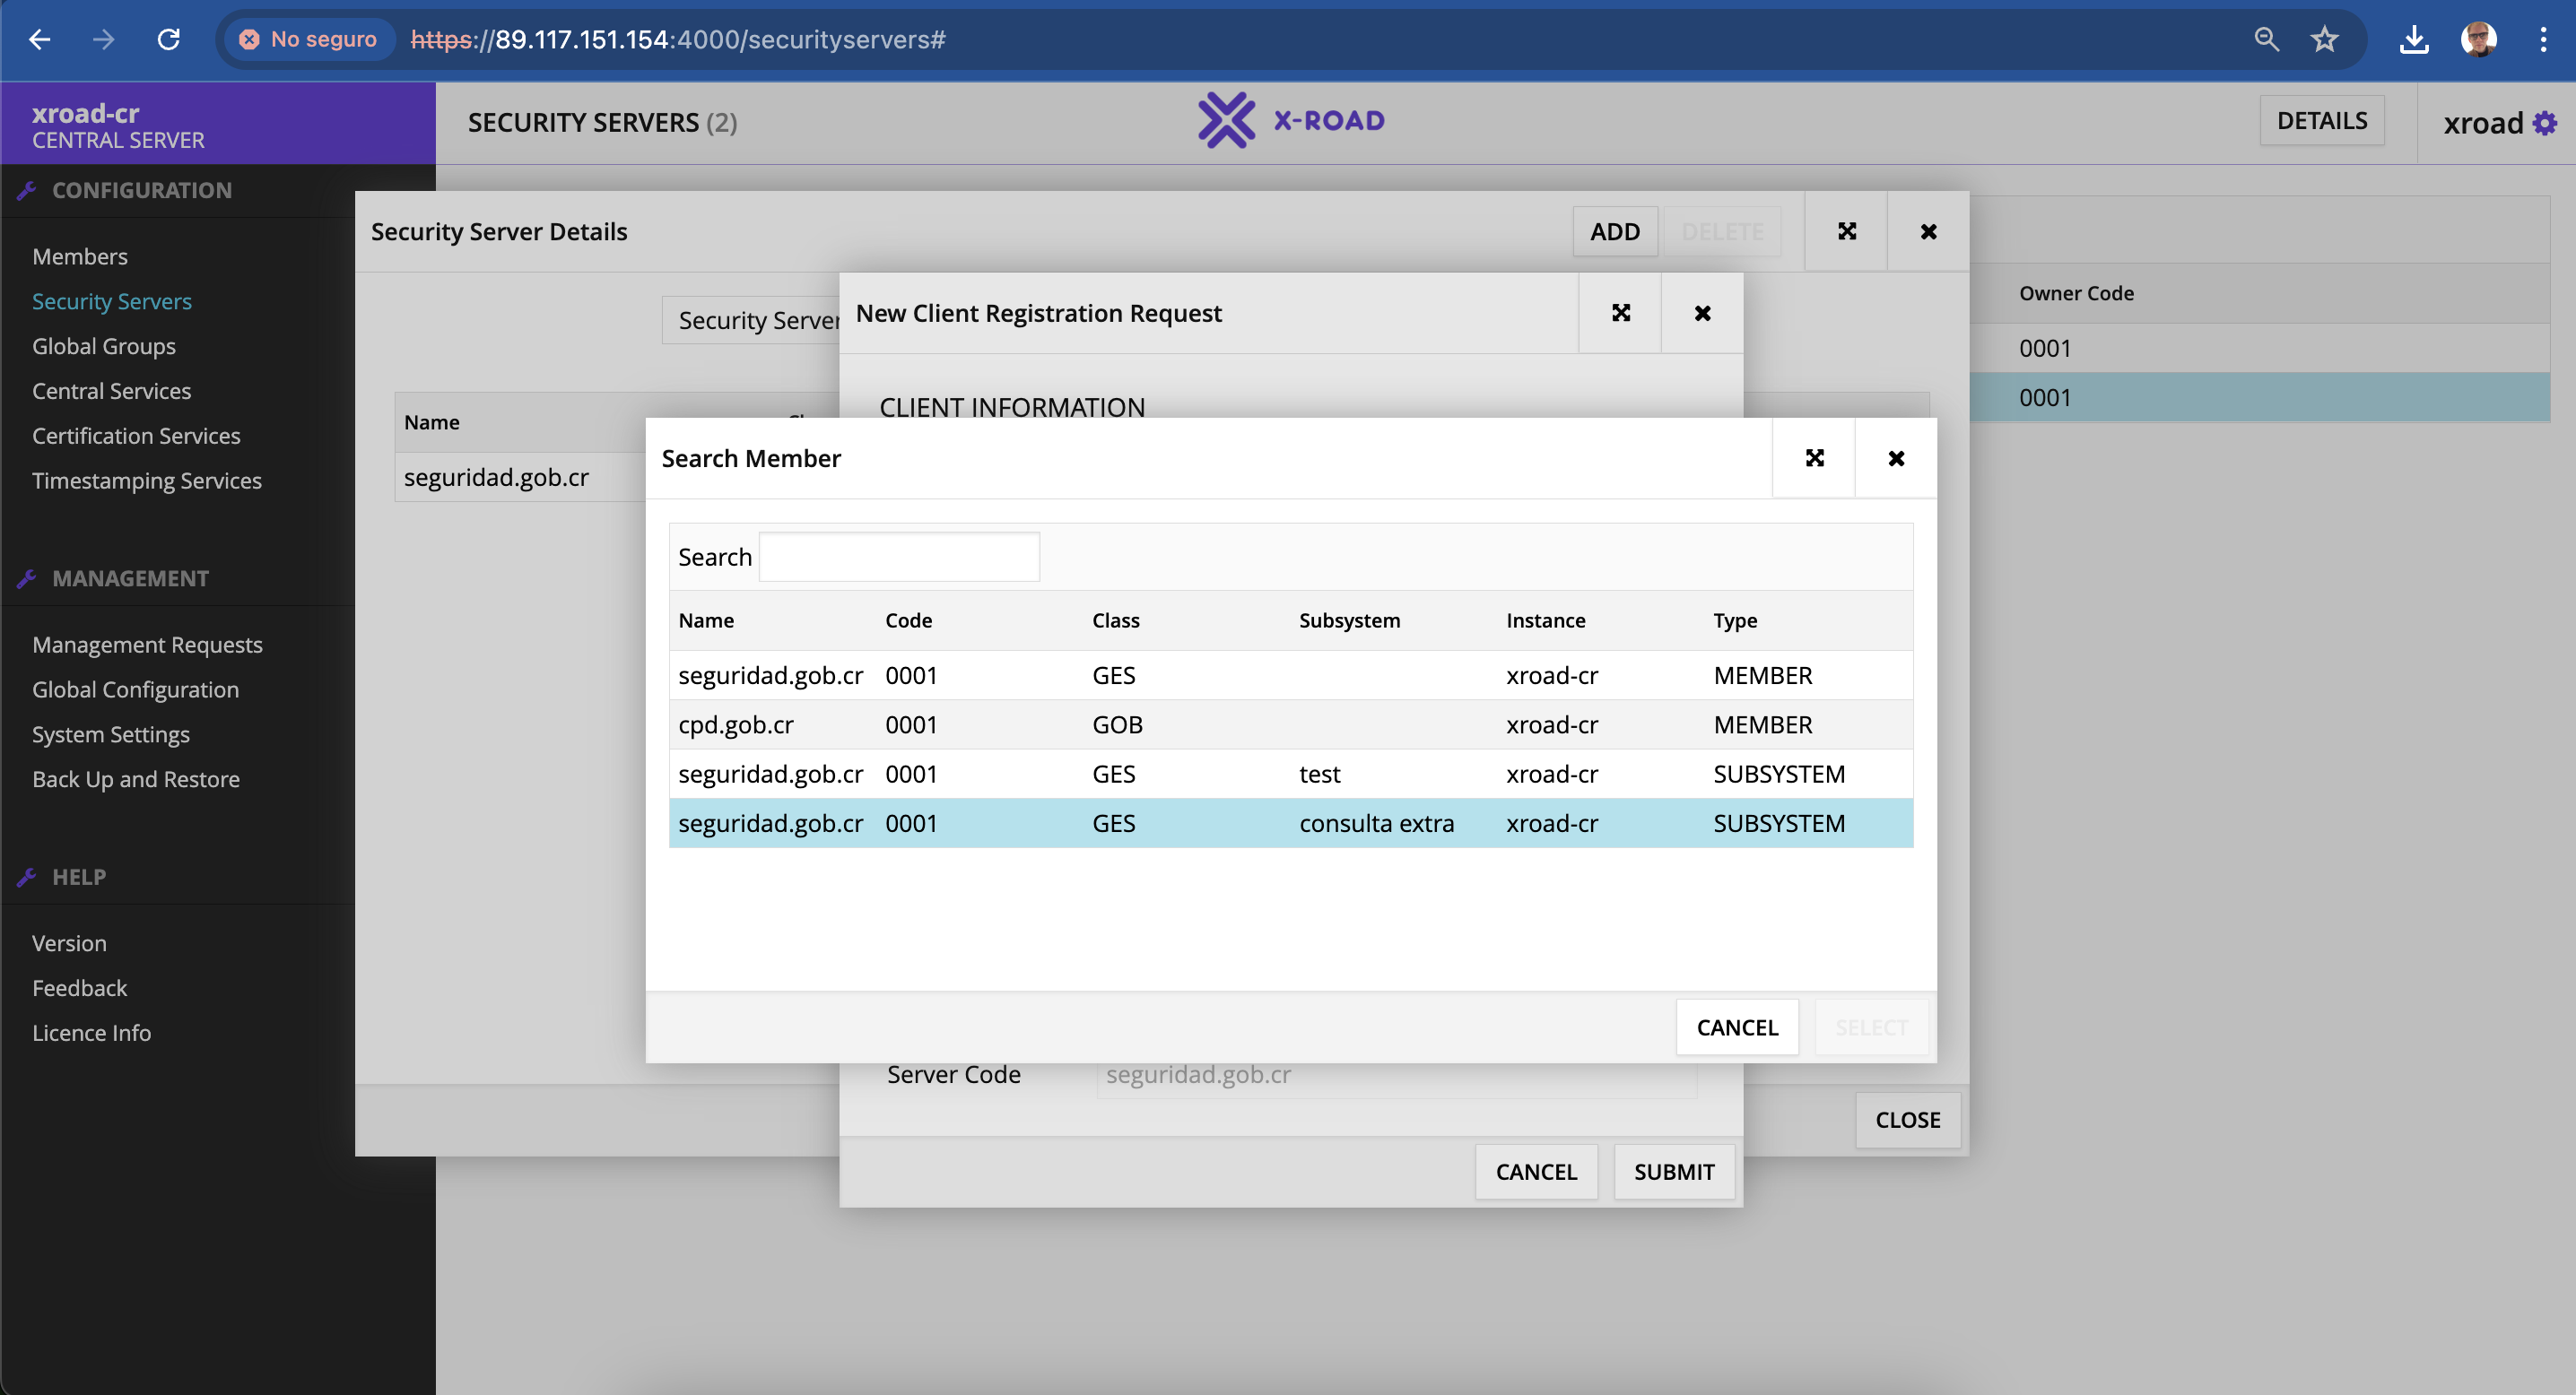Select the seguridad.gob.cr MEMBER row
Viewport: 2576px width, 1395px height.
coord(1290,675)
